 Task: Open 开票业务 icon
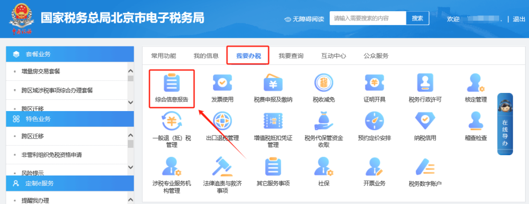click(375, 166)
